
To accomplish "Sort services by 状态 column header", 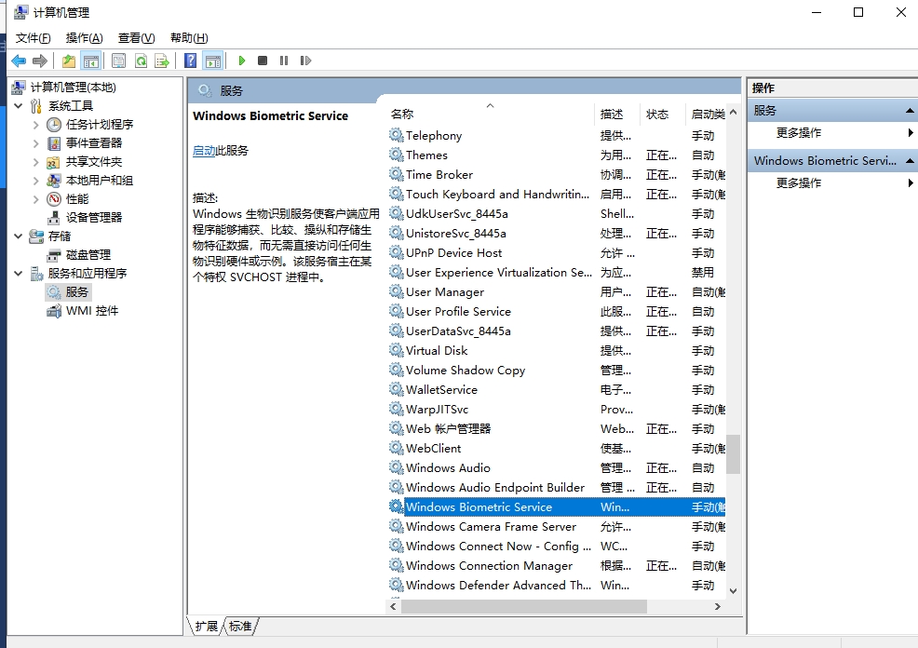I will click(x=663, y=115).
